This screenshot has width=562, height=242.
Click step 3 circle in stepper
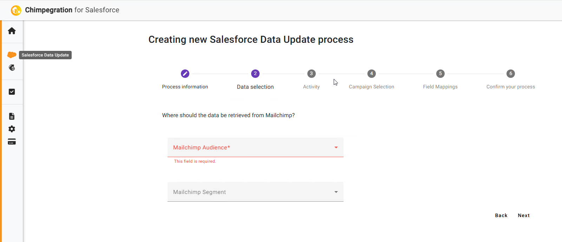[x=311, y=74]
